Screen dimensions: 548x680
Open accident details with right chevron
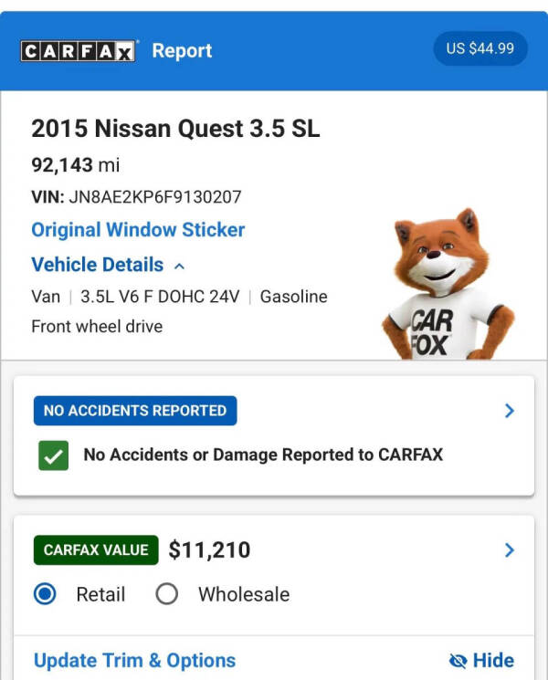(x=510, y=411)
